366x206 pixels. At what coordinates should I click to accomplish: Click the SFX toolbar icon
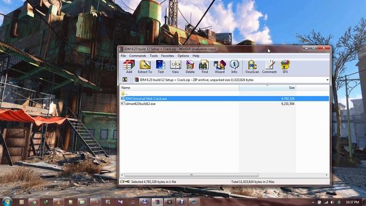pyautogui.click(x=285, y=66)
